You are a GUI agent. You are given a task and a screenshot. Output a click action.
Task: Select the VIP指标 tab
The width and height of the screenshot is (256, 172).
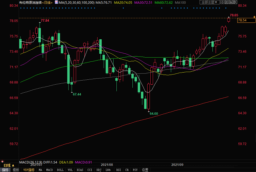[x=28, y=170]
